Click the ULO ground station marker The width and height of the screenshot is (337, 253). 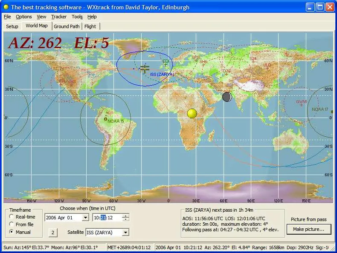tap(267, 68)
